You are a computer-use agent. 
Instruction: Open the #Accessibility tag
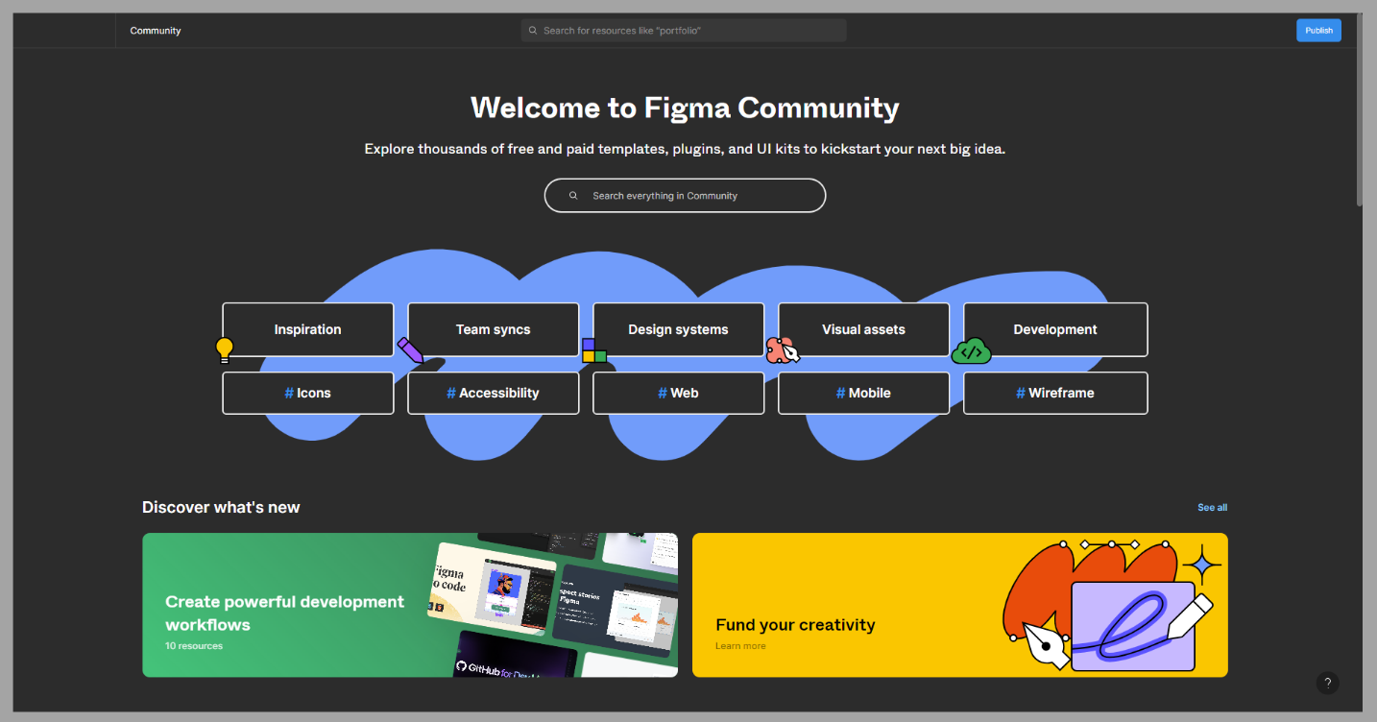coord(493,393)
